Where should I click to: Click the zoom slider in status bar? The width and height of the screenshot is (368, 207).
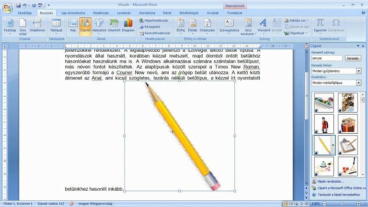[342, 204]
